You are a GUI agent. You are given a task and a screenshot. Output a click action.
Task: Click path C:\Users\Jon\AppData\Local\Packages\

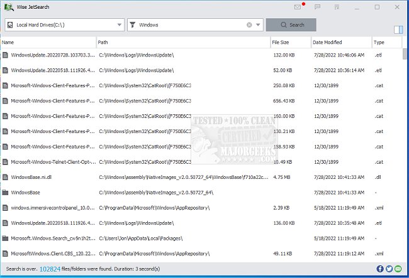(x=141, y=238)
